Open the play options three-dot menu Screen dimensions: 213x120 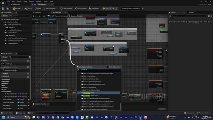coord(116,9)
